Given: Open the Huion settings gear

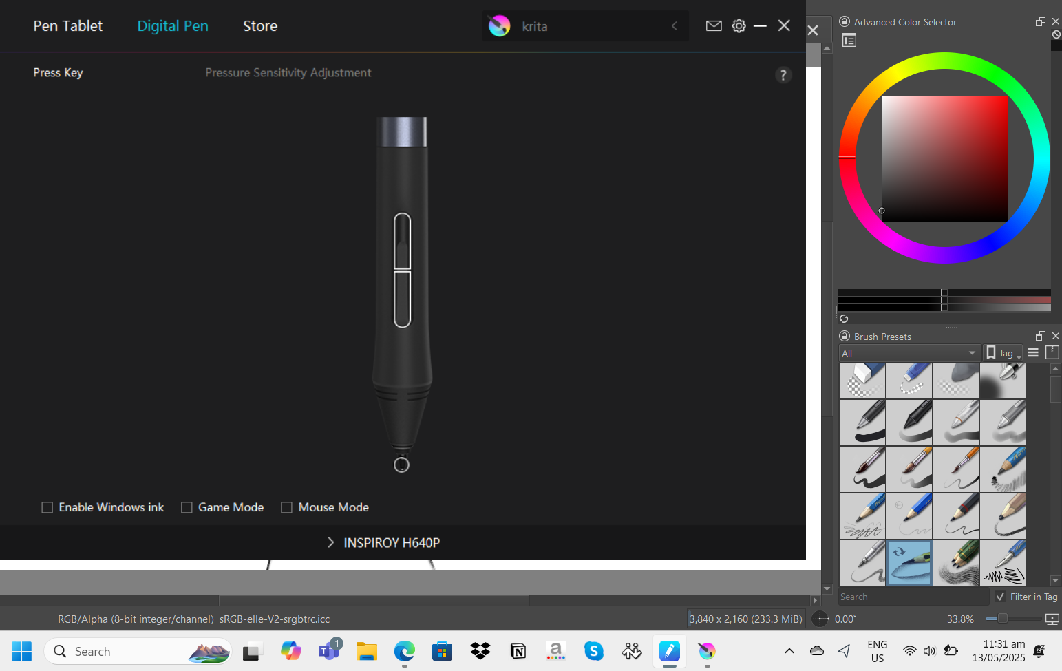Looking at the screenshot, I should 739,26.
